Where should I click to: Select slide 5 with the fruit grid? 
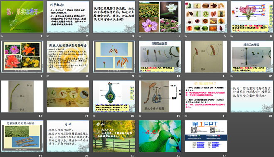pos(206,17)
